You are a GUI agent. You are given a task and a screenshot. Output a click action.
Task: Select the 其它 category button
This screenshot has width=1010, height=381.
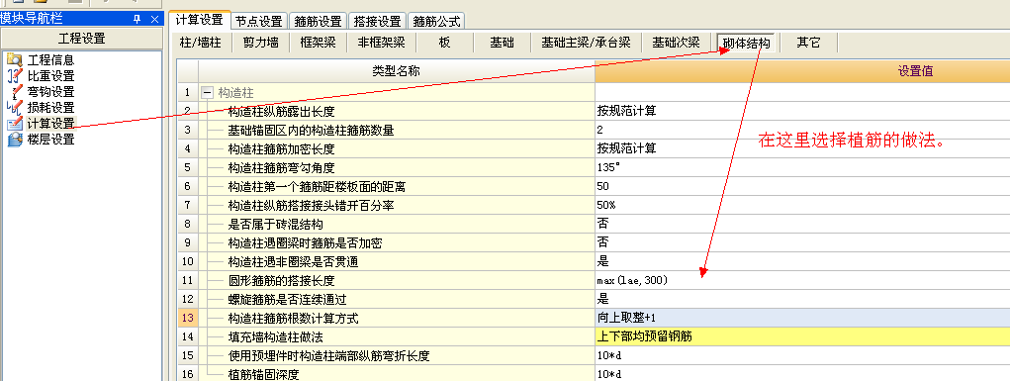(x=808, y=44)
